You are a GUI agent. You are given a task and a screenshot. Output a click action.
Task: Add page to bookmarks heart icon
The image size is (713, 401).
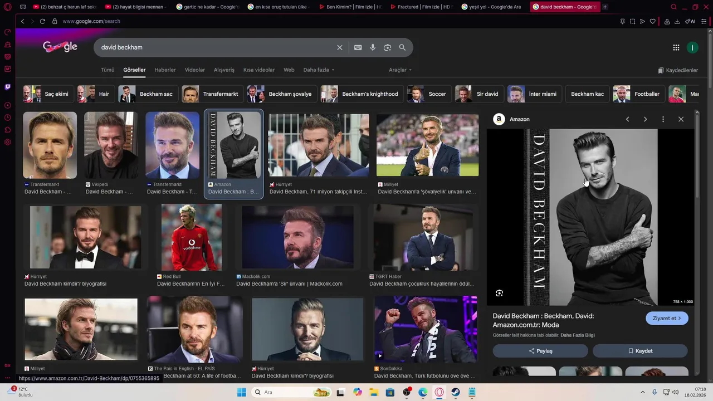[653, 21]
